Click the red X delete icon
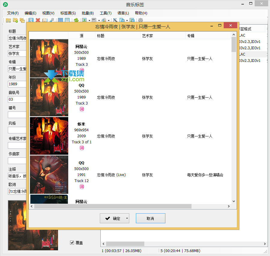This screenshot has width=270, height=256. tap(38, 20)
